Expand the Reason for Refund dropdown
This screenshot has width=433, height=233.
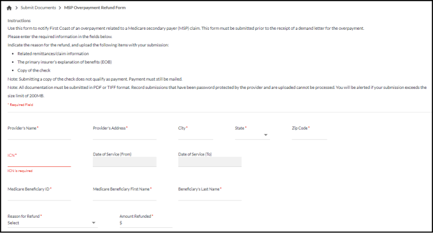pyautogui.click(x=52, y=223)
